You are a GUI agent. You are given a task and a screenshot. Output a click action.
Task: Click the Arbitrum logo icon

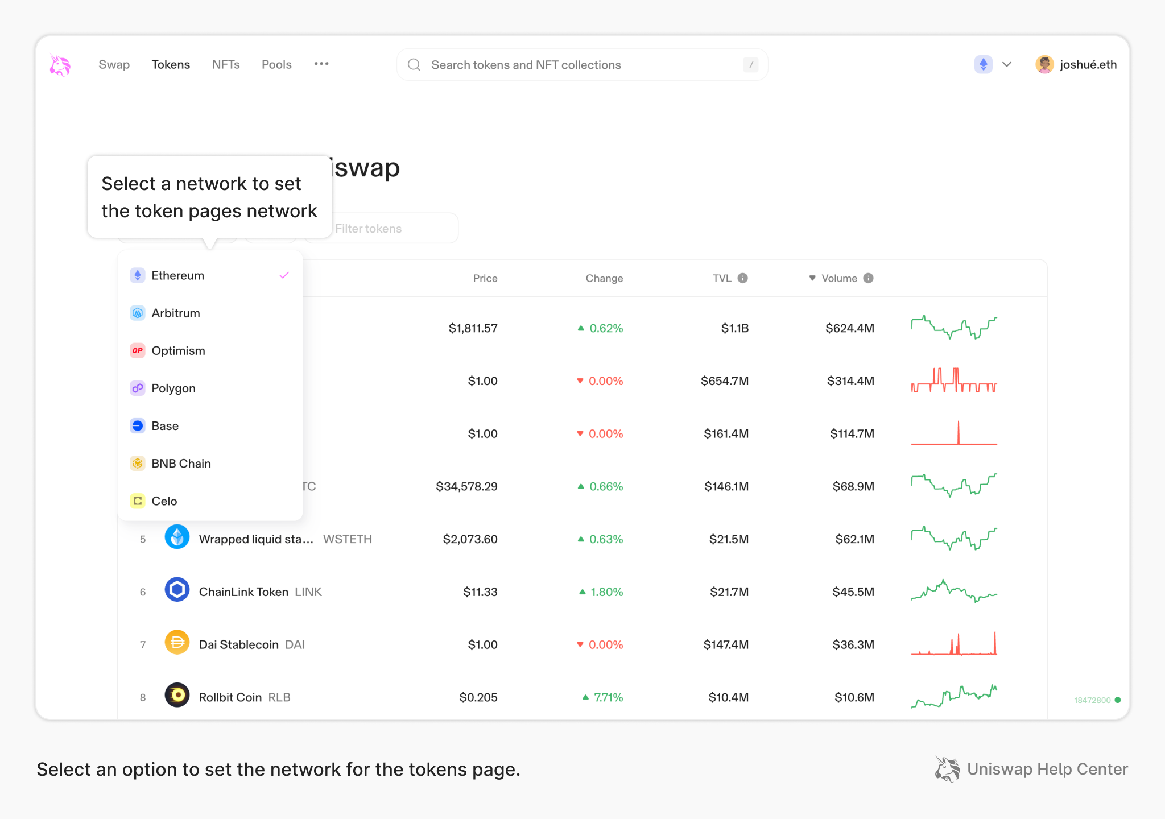(138, 313)
